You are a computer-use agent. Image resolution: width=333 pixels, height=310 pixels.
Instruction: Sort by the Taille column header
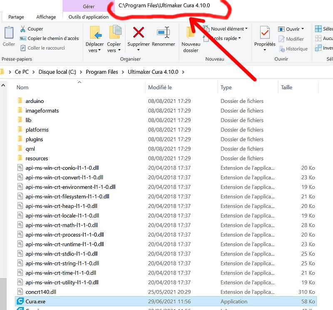tap(286, 87)
